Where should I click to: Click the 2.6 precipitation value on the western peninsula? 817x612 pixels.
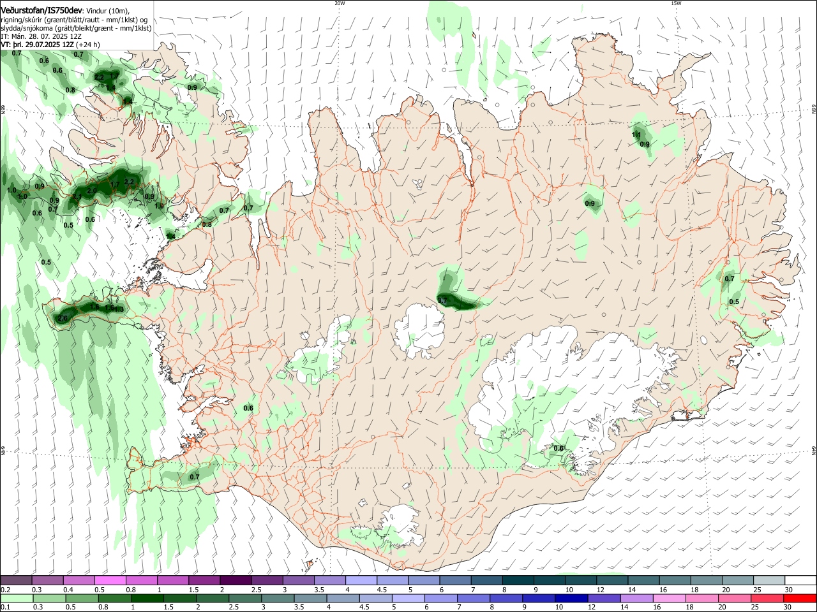pyautogui.click(x=63, y=318)
